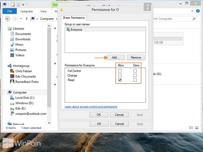Open the Downloads library
This screenshot has width=203, height=152.
click(x=23, y=39)
